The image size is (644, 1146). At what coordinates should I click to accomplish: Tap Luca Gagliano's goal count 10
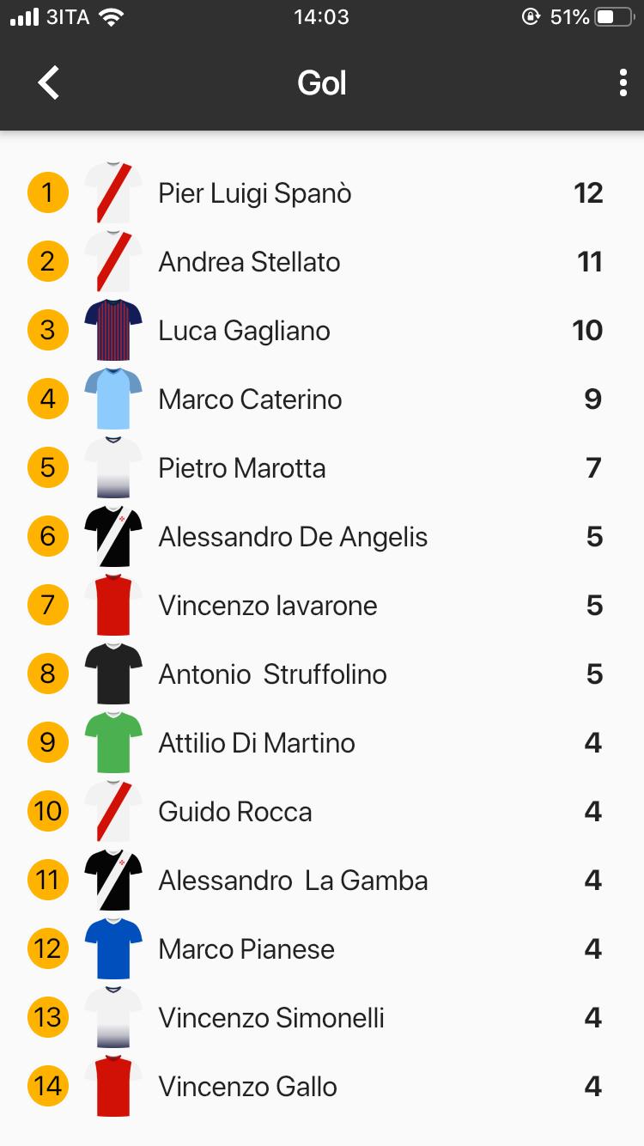tap(588, 331)
